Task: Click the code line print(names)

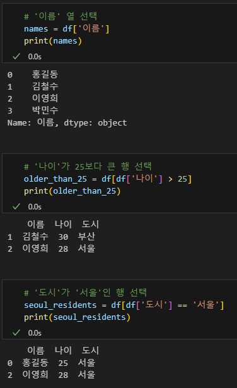Action: [53, 41]
